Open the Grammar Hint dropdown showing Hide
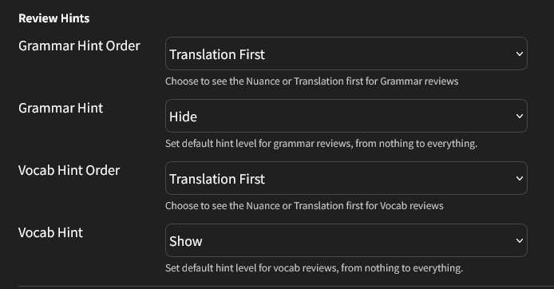The image size is (554, 289). coord(346,116)
